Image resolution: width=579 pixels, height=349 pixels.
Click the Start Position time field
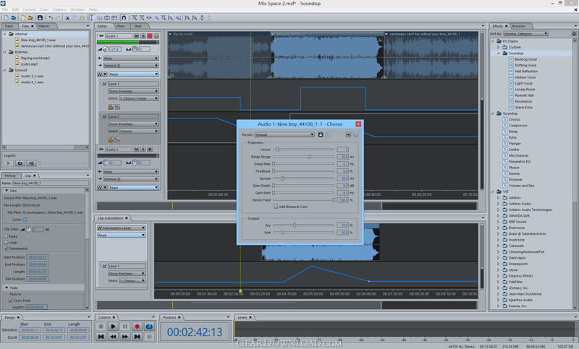coord(38,257)
